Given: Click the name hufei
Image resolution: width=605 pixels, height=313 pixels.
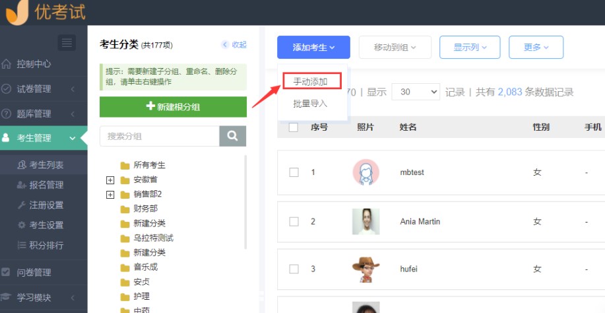Looking at the screenshot, I should click(x=408, y=269).
